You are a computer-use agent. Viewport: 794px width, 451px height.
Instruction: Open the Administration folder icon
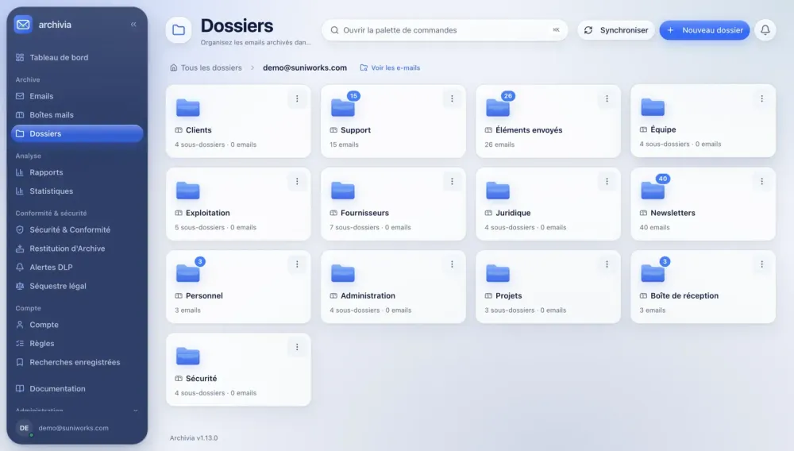pos(343,273)
